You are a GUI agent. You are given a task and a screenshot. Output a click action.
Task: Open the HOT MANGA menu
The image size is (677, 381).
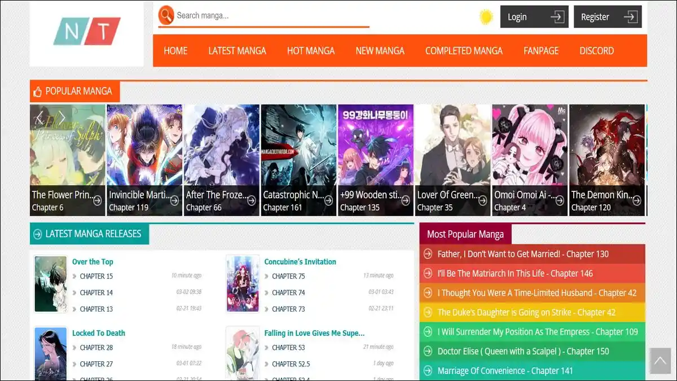coord(311,51)
